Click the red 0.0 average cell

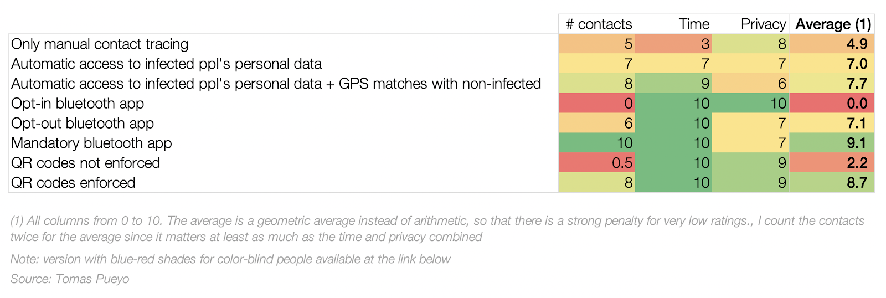(x=831, y=104)
